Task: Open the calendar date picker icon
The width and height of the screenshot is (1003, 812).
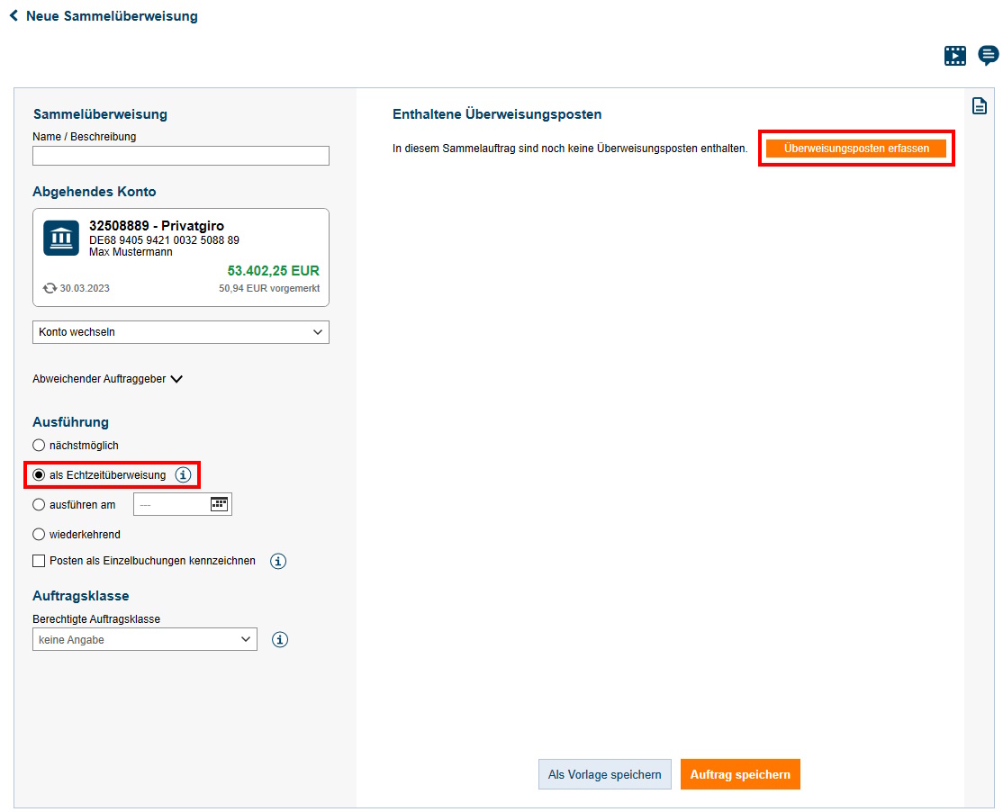Action: pos(220,504)
